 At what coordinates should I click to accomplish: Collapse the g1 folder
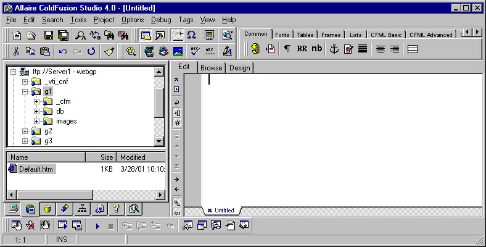tap(25, 91)
